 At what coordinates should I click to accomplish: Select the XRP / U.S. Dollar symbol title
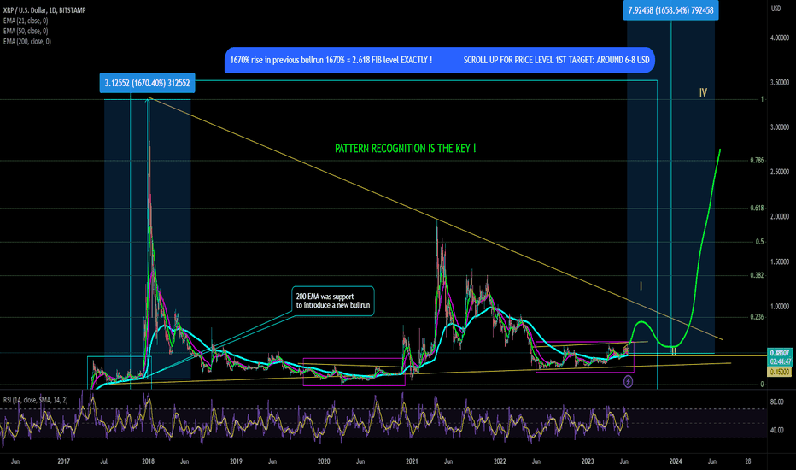pyautogui.click(x=44, y=9)
